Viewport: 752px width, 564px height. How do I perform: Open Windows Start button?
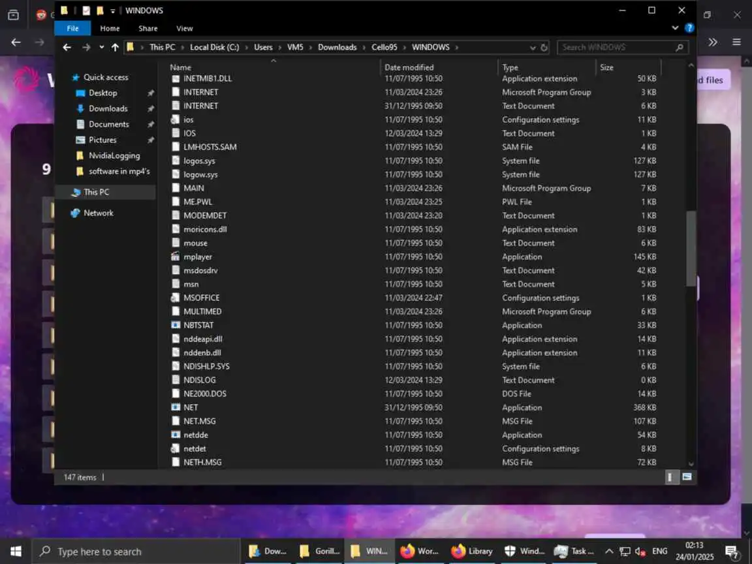point(16,552)
